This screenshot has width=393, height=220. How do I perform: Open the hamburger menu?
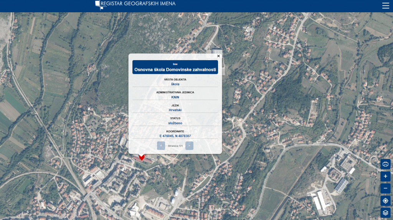click(x=385, y=5)
